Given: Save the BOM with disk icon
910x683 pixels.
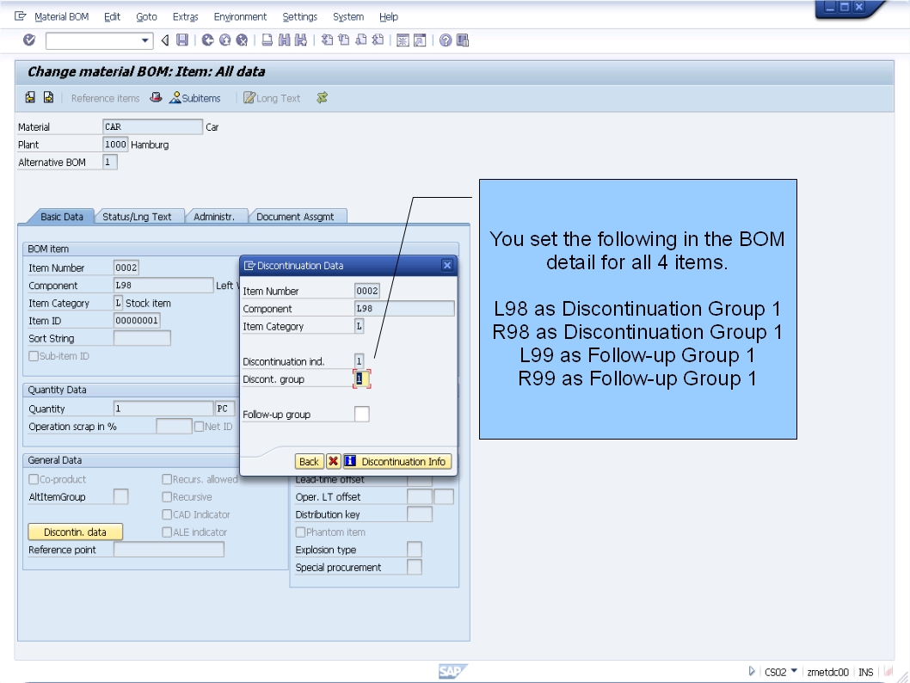Looking at the screenshot, I should [182, 40].
